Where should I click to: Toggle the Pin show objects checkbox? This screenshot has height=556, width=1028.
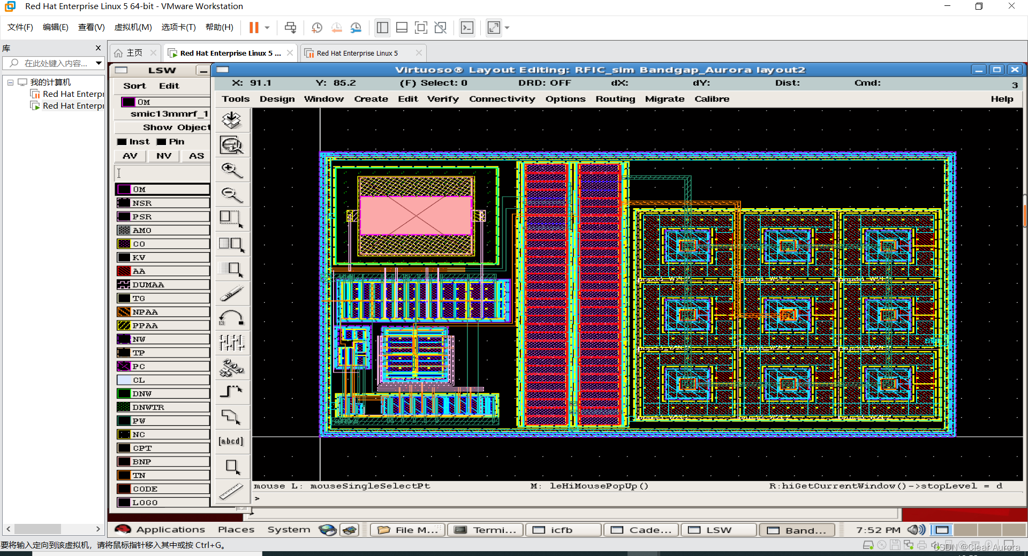pos(161,142)
